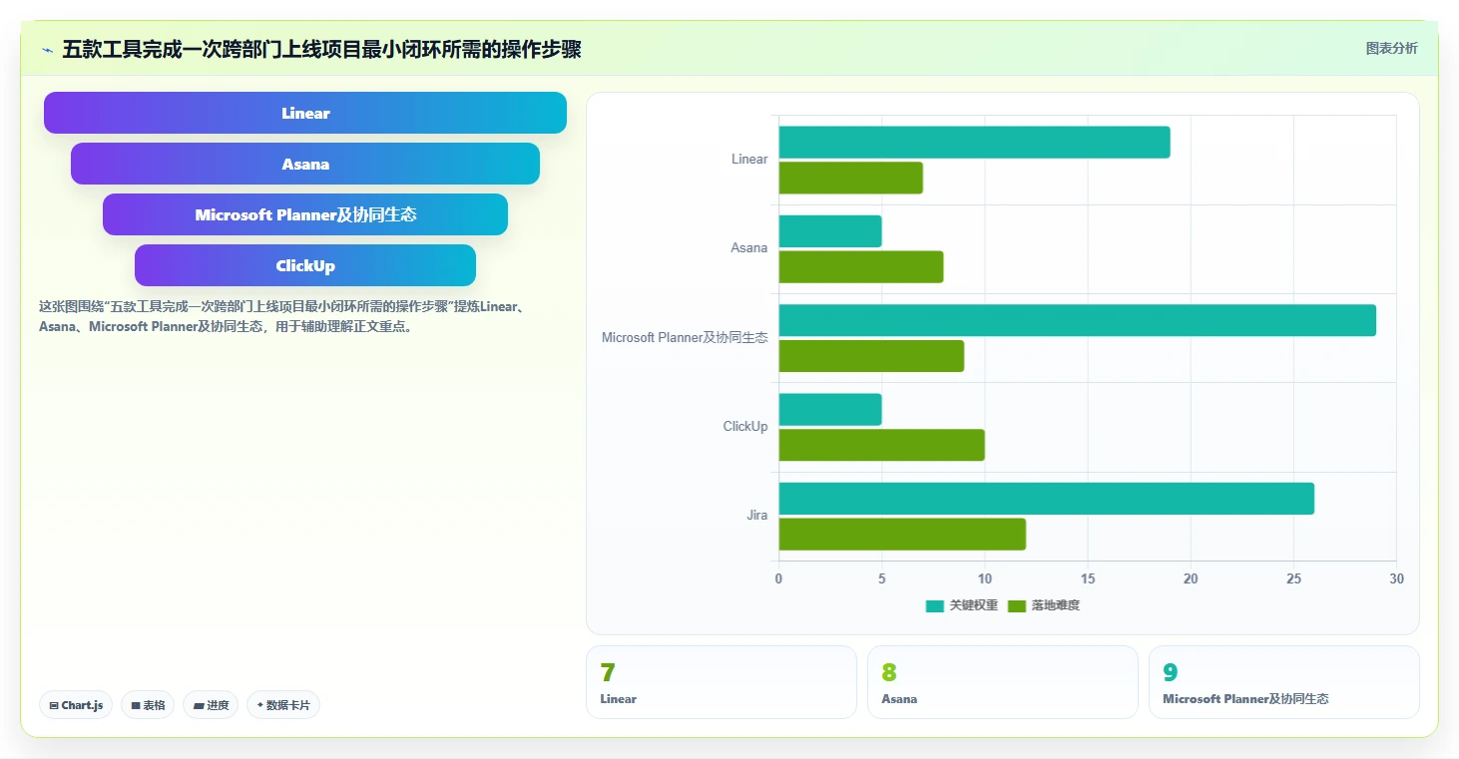Screen dimensions: 1459x759
Task: Click Asana's green 落地难度 bar
Action: coord(861,267)
